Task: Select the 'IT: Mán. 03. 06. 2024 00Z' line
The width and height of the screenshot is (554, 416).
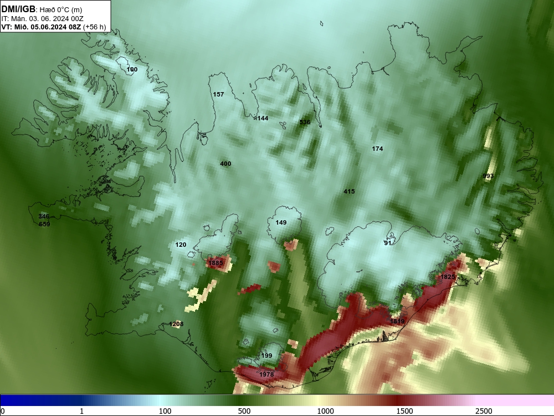Action: [43, 19]
